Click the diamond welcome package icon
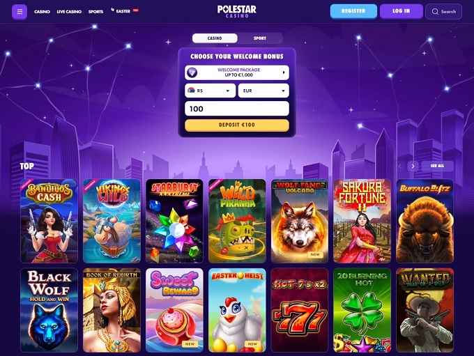The height and width of the screenshot is (356, 474). (192, 72)
